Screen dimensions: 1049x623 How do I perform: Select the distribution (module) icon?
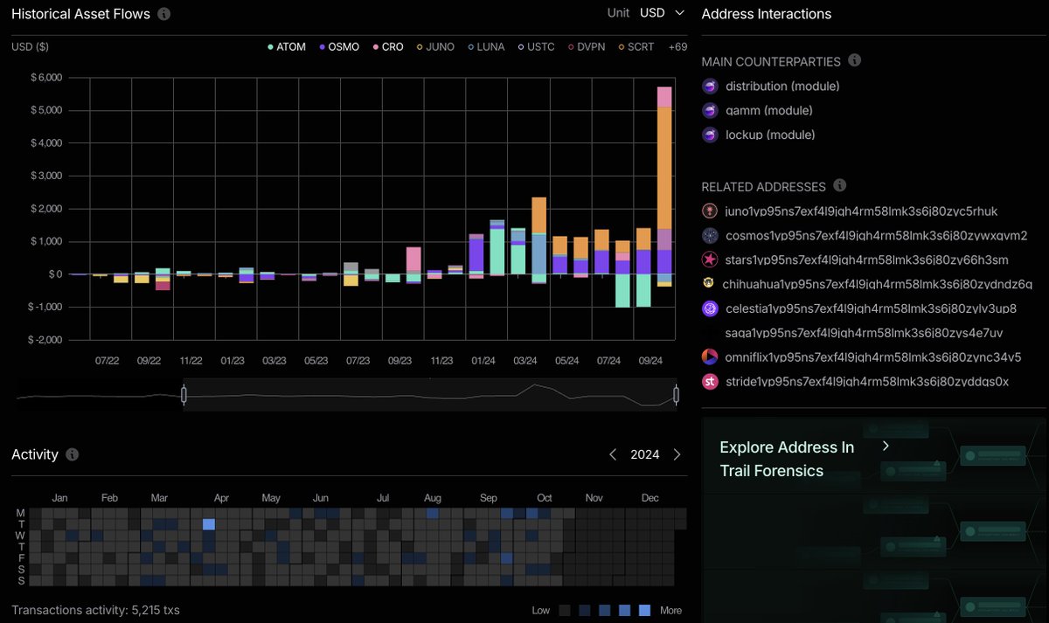click(x=710, y=87)
